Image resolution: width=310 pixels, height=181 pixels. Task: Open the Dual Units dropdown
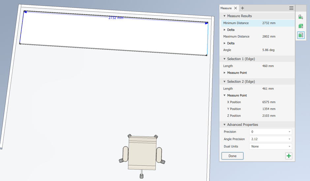270,146
